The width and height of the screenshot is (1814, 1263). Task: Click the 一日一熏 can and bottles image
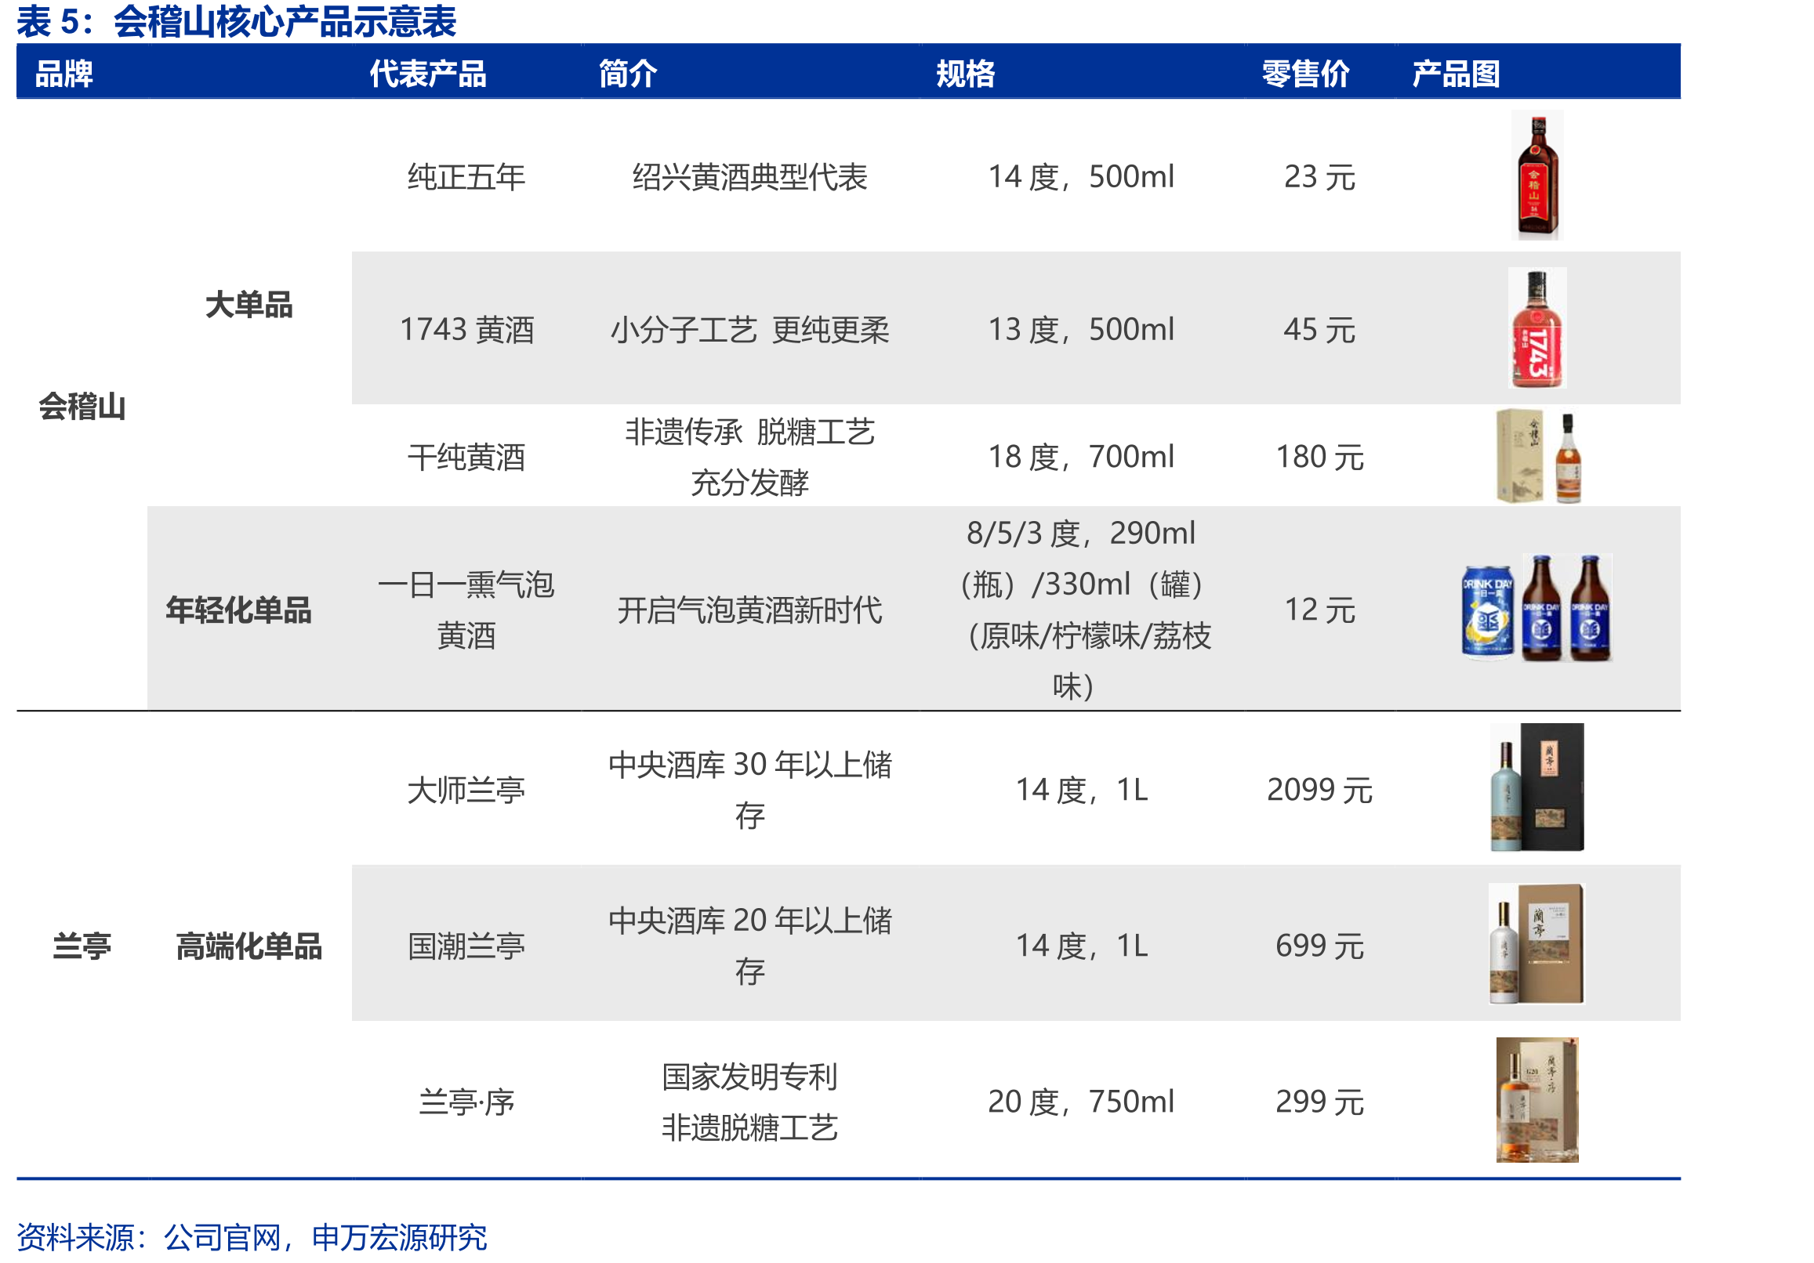click(x=1536, y=608)
